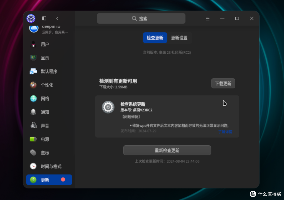The height and width of the screenshot is (200, 284).
Task: Open 网络 settings in sidebar
Action: click(x=49, y=99)
